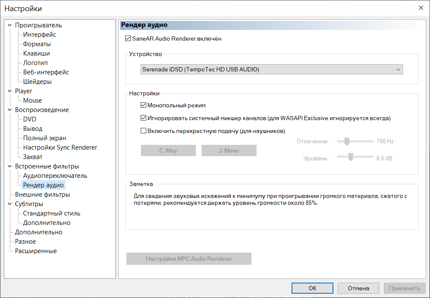This screenshot has width=430, height=298.
Task: Collapse the Субтитры tree branch
Action: pos(10,204)
